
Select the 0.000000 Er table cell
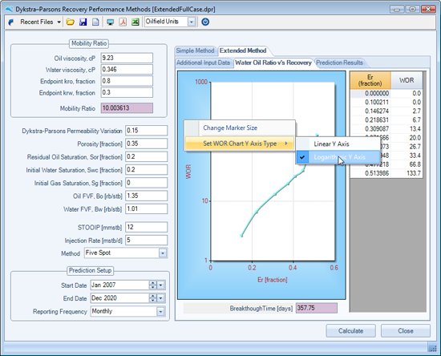click(370, 93)
